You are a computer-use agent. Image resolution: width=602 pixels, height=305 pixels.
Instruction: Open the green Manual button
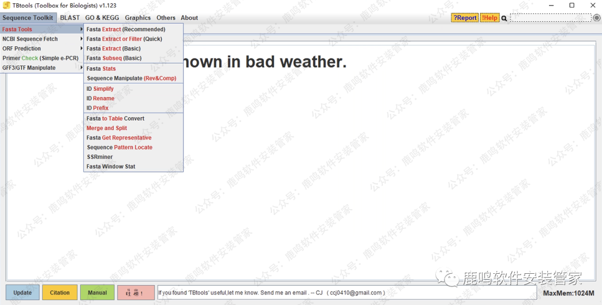(x=97, y=293)
